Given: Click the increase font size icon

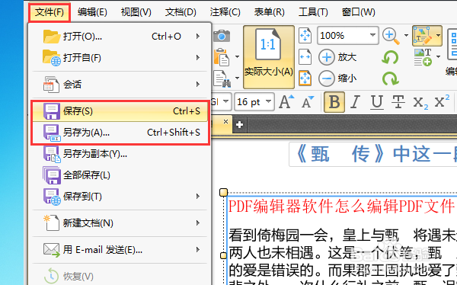Looking at the screenshot, I should click(286, 102).
